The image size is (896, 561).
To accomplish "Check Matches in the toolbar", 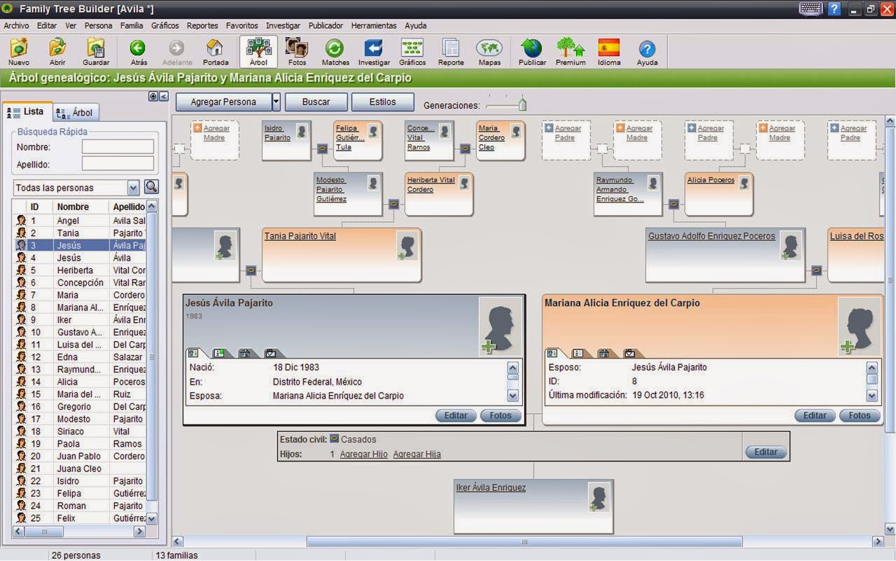I will pyautogui.click(x=335, y=51).
